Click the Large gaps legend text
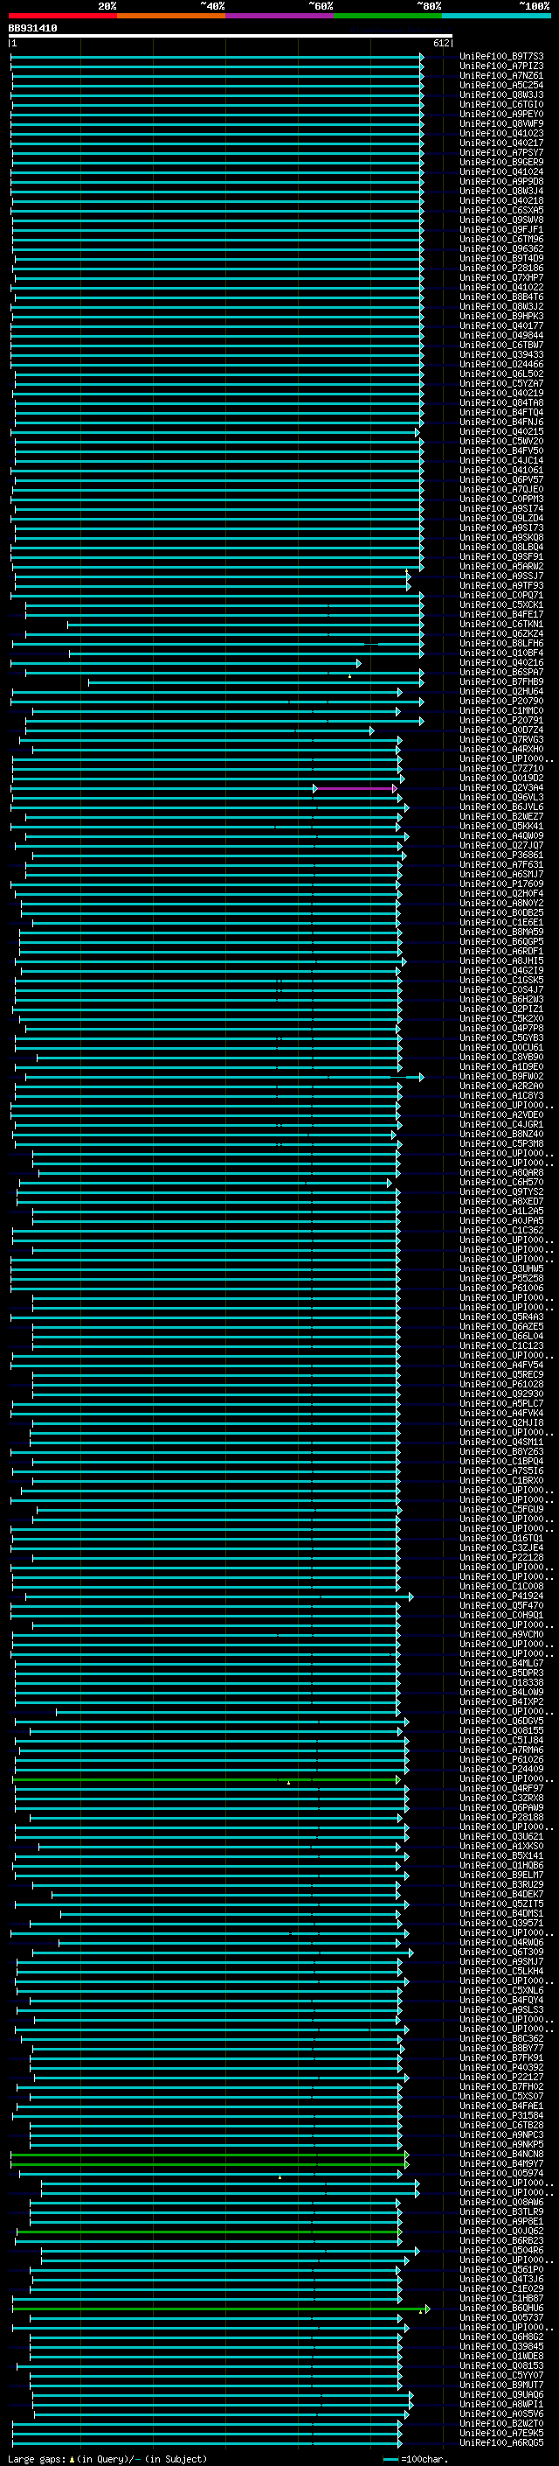 pos(107,2460)
